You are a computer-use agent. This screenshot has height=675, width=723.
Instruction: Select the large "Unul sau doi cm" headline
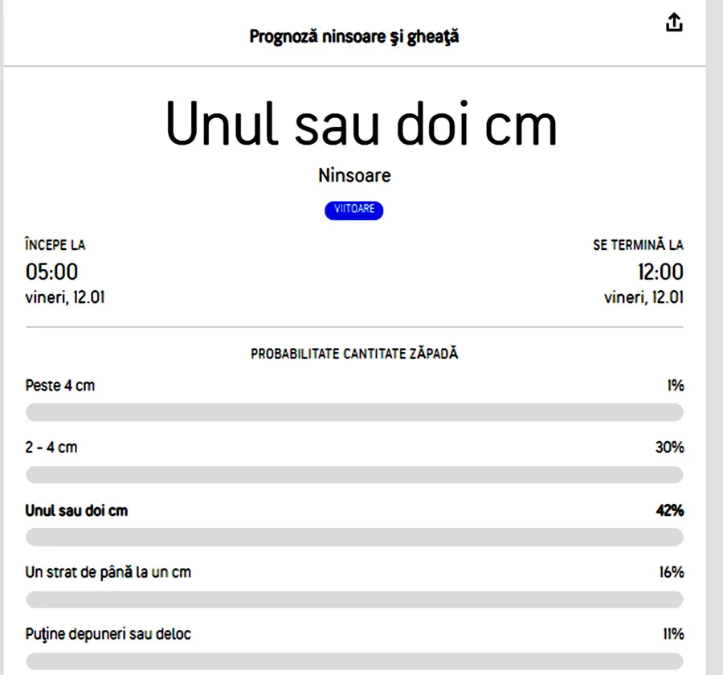point(361,125)
